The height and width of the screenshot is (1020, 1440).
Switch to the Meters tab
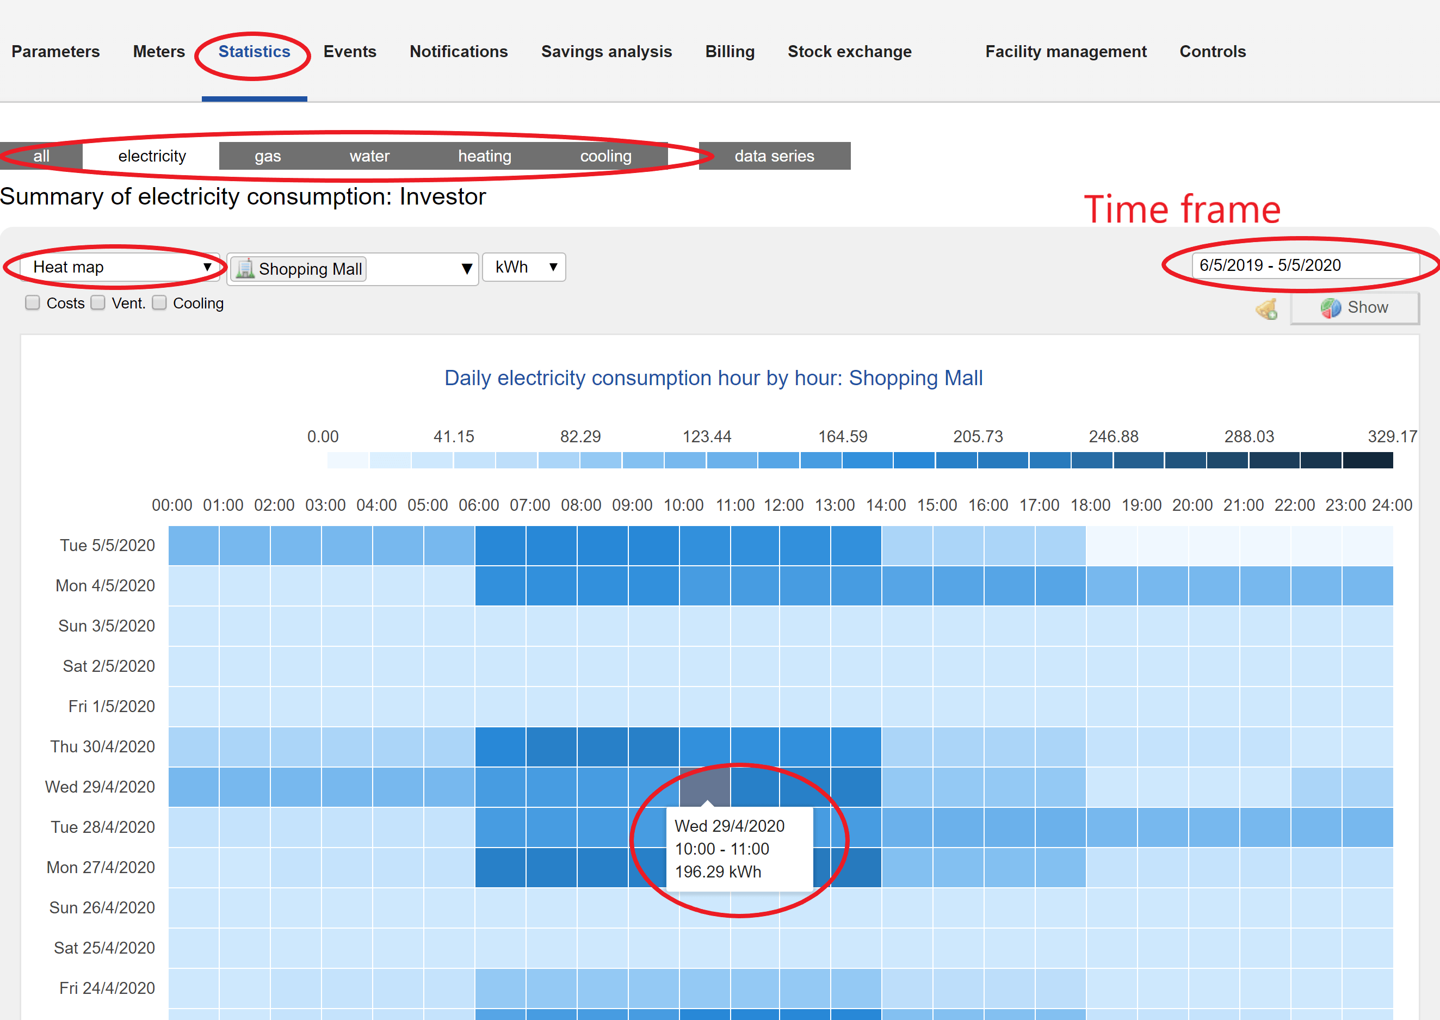(159, 52)
